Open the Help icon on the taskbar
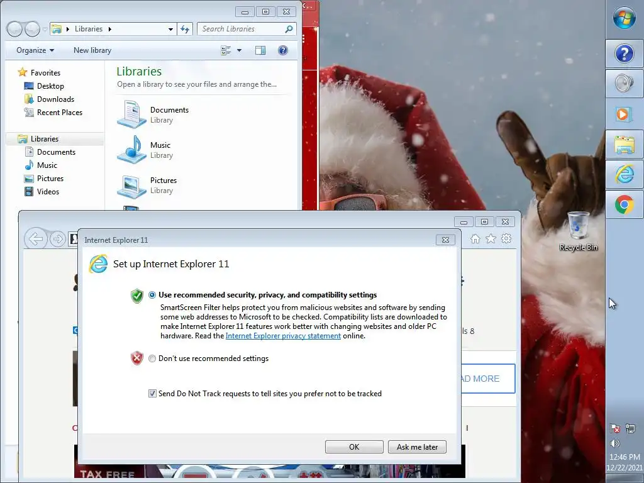This screenshot has width=644, height=483. 625,54
